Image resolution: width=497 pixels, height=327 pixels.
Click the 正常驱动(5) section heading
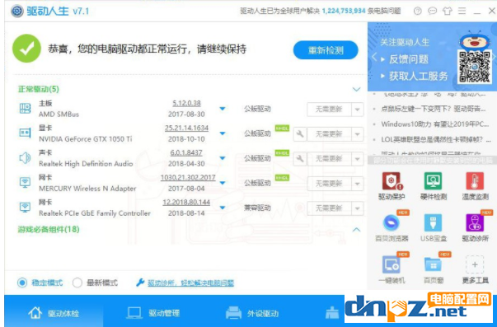(39, 89)
